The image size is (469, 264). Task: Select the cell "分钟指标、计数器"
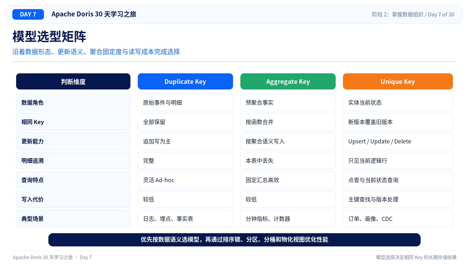pos(288,219)
